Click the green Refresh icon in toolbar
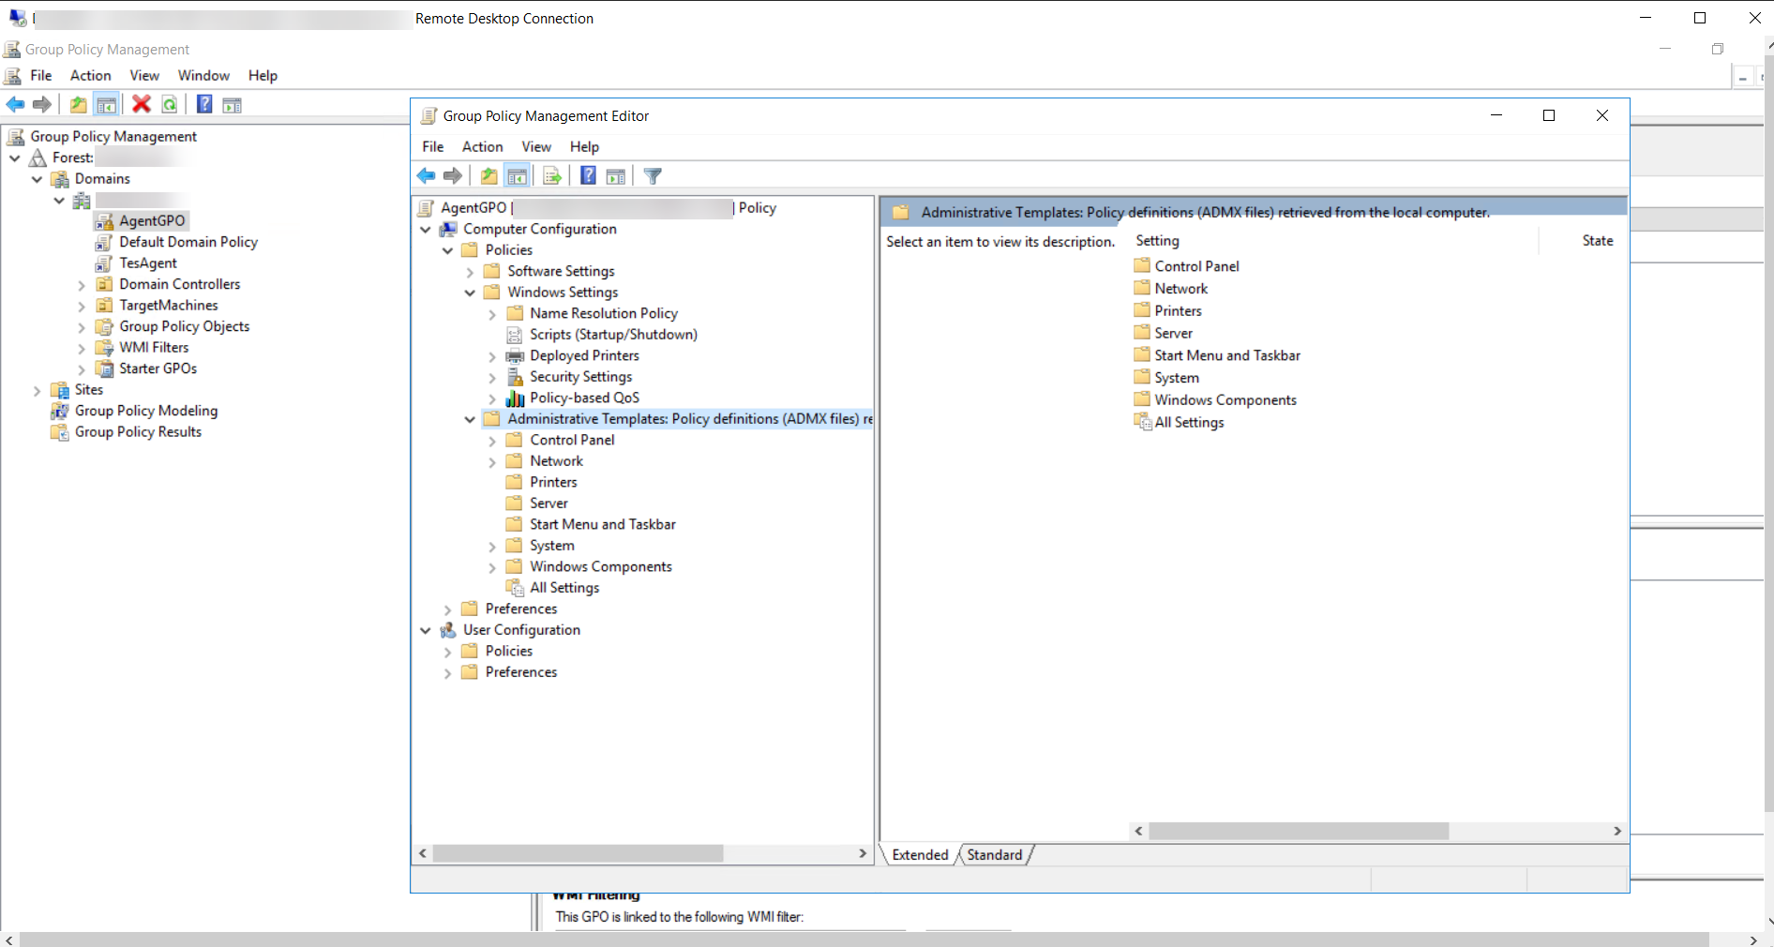The height and width of the screenshot is (947, 1774). [170, 104]
